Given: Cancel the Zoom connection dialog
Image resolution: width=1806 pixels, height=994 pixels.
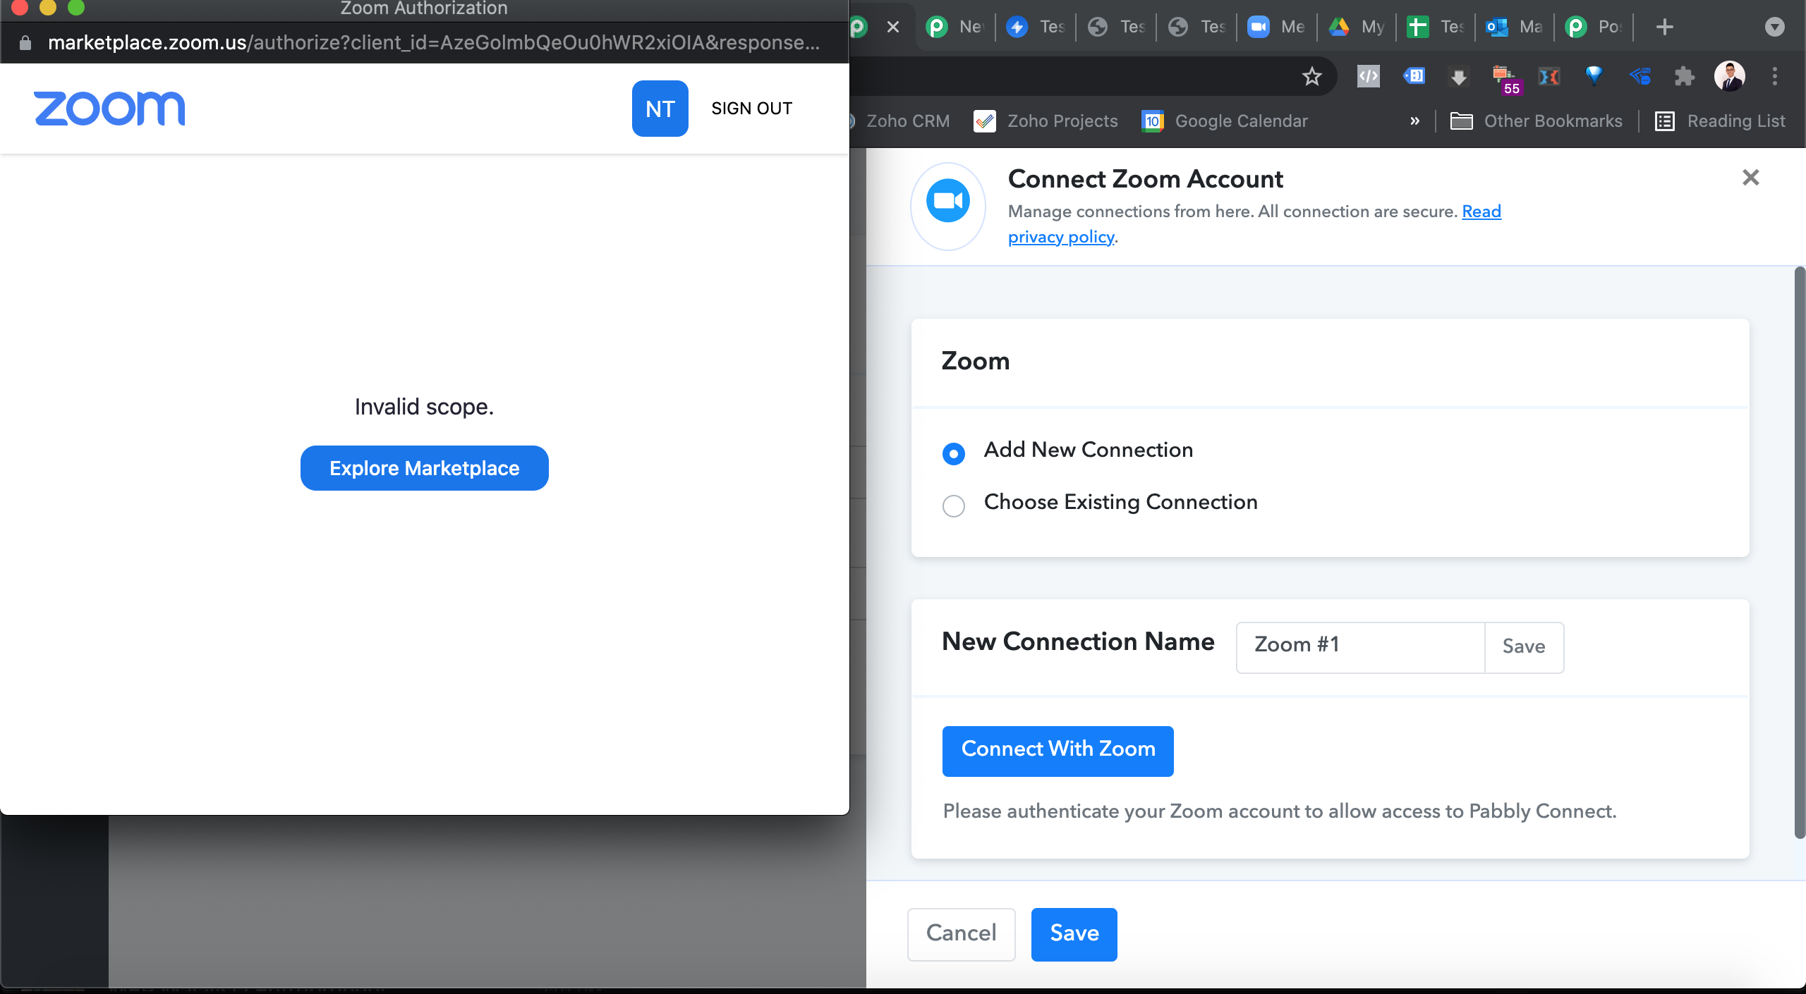Looking at the screenshot, I should click(961, 934).
